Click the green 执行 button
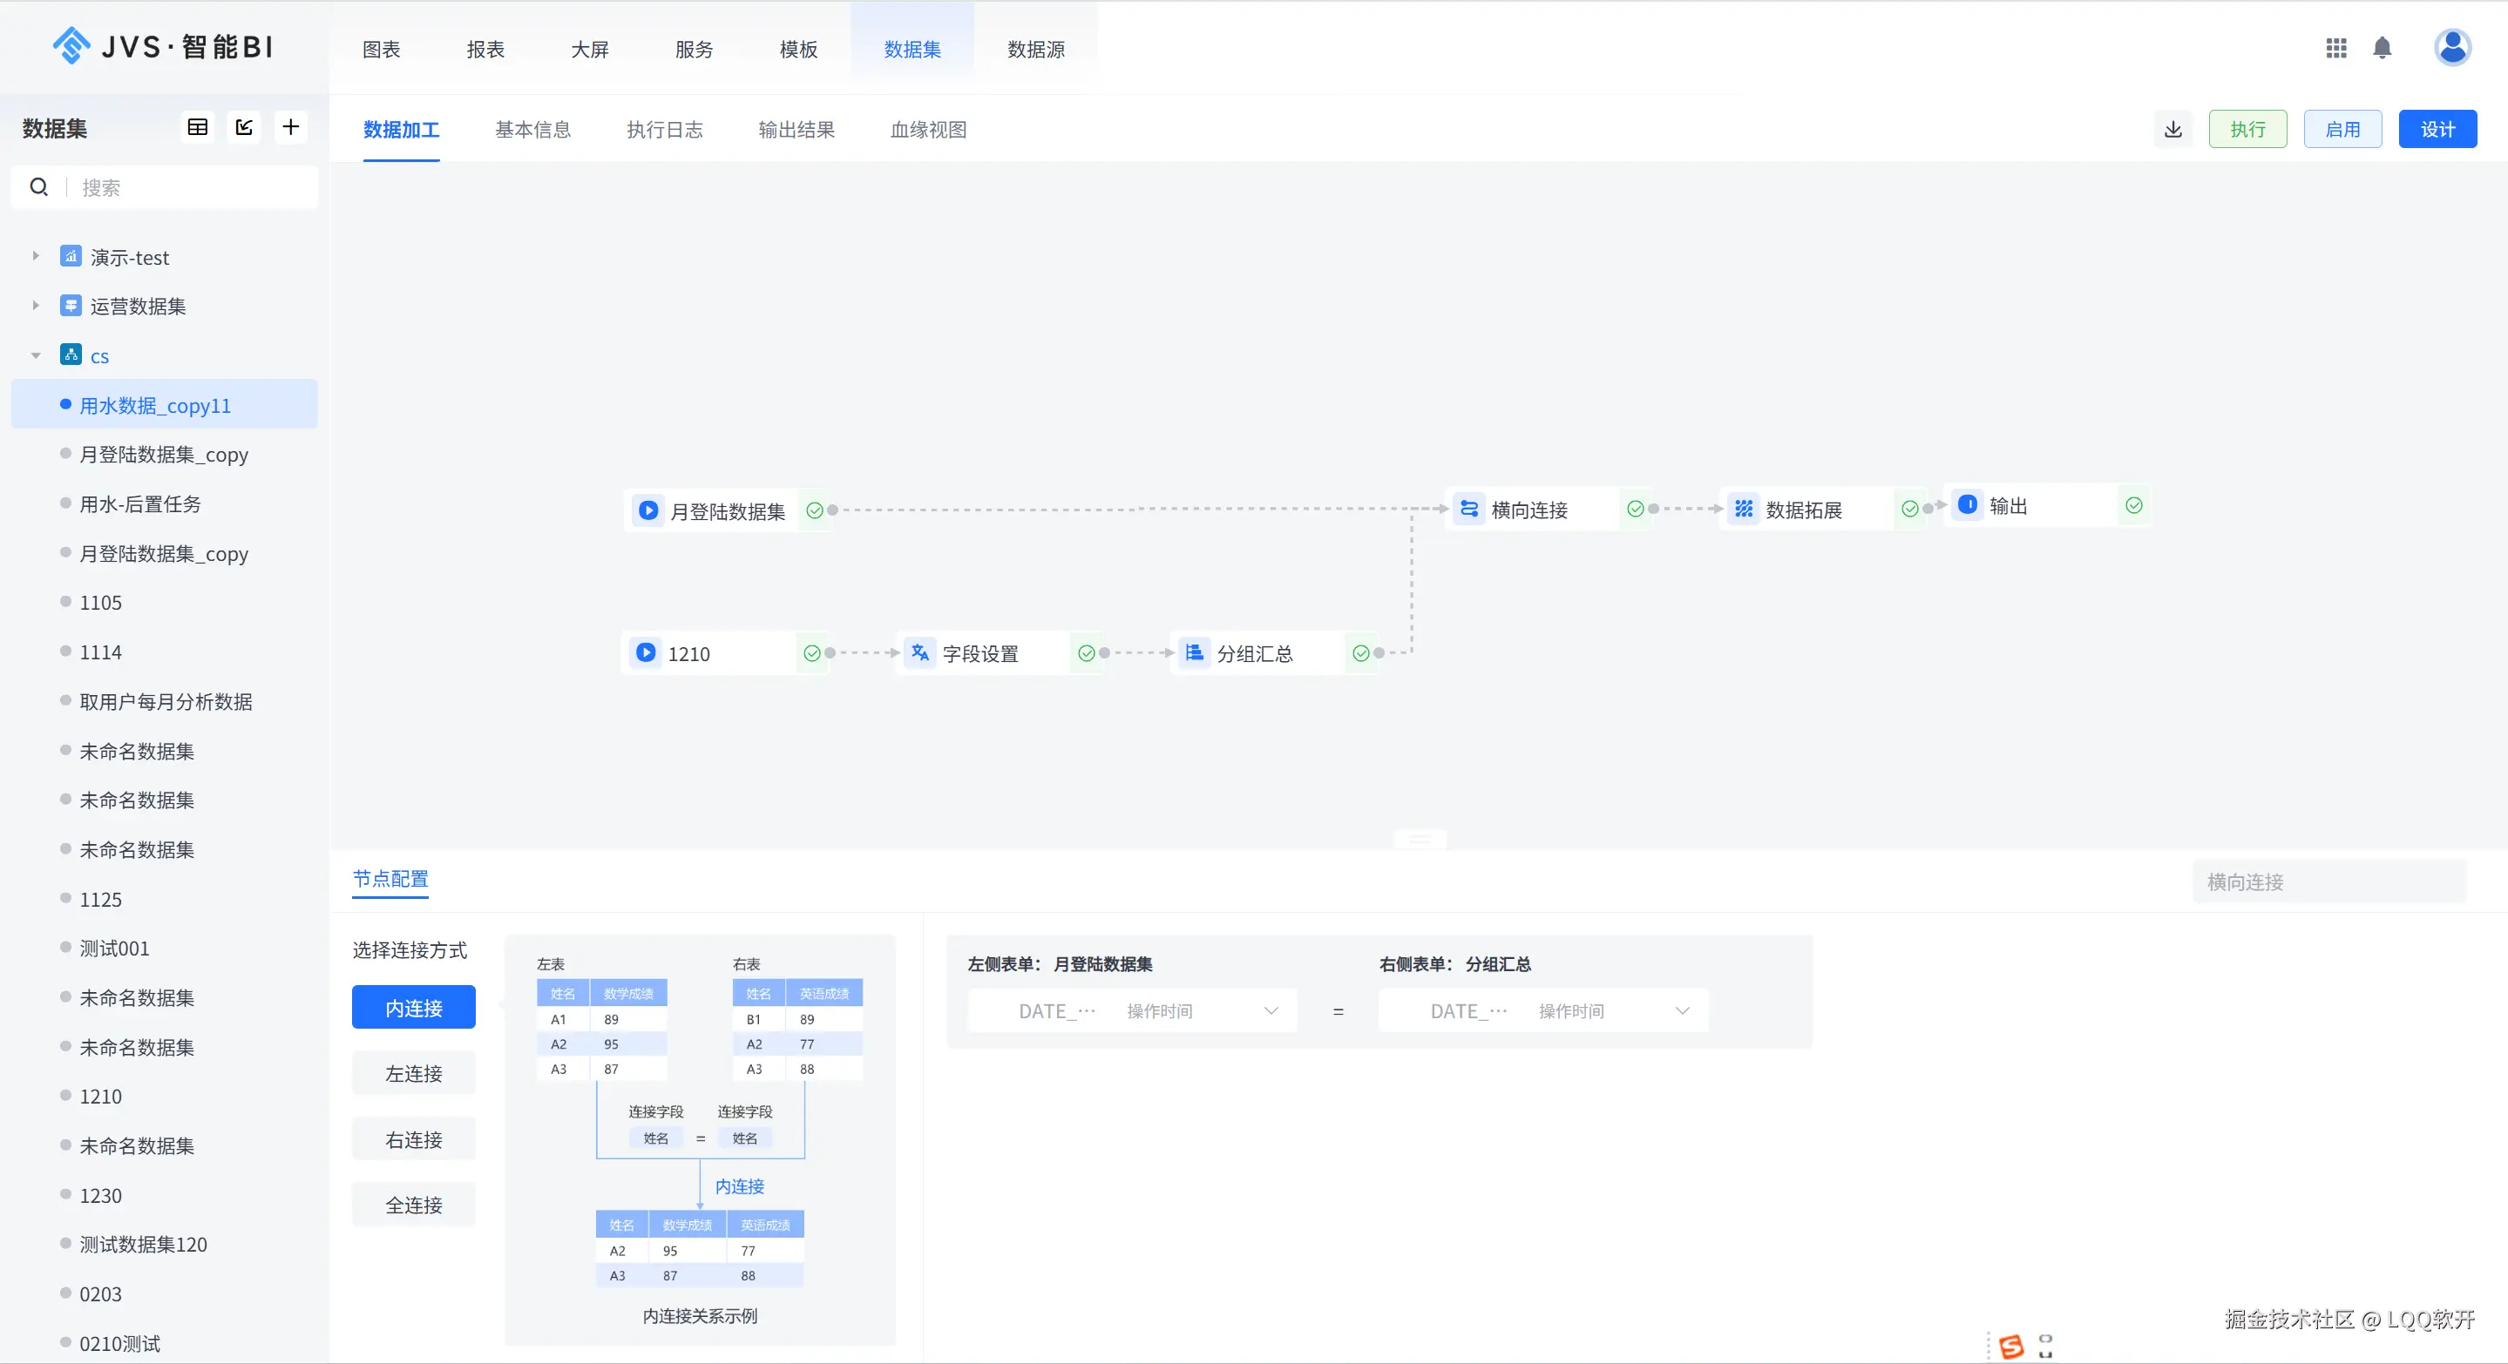 [x=2247, y=130]
